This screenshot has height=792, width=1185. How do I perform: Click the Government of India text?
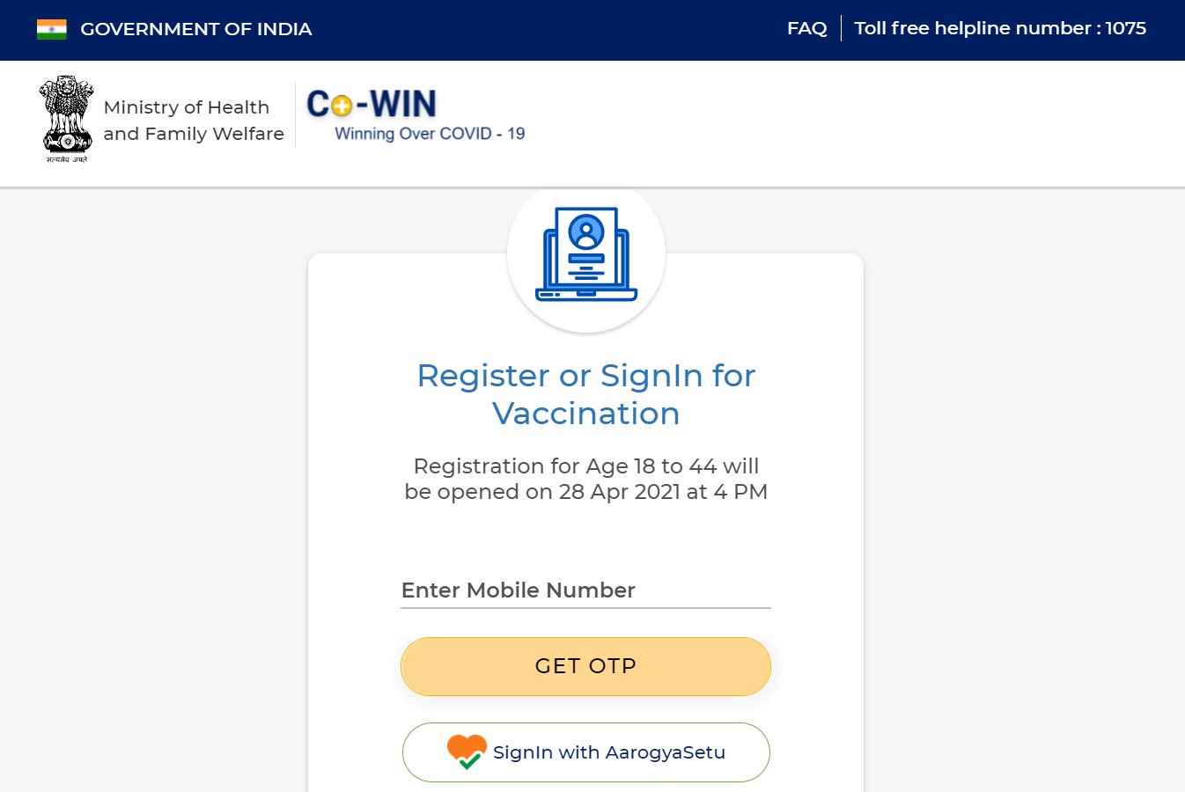point(196,29)
